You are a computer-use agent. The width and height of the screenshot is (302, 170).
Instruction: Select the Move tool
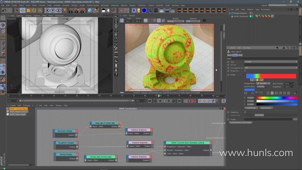(x=23, y=10)
